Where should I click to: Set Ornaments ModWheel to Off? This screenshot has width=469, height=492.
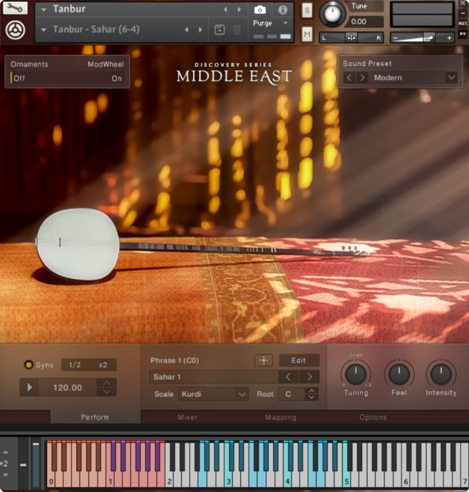(19, 78)
